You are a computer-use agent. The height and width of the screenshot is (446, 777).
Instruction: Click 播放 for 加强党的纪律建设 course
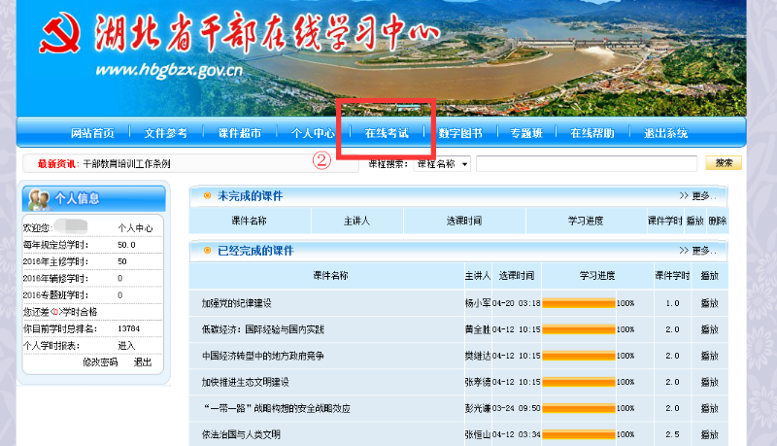(709, 303)
